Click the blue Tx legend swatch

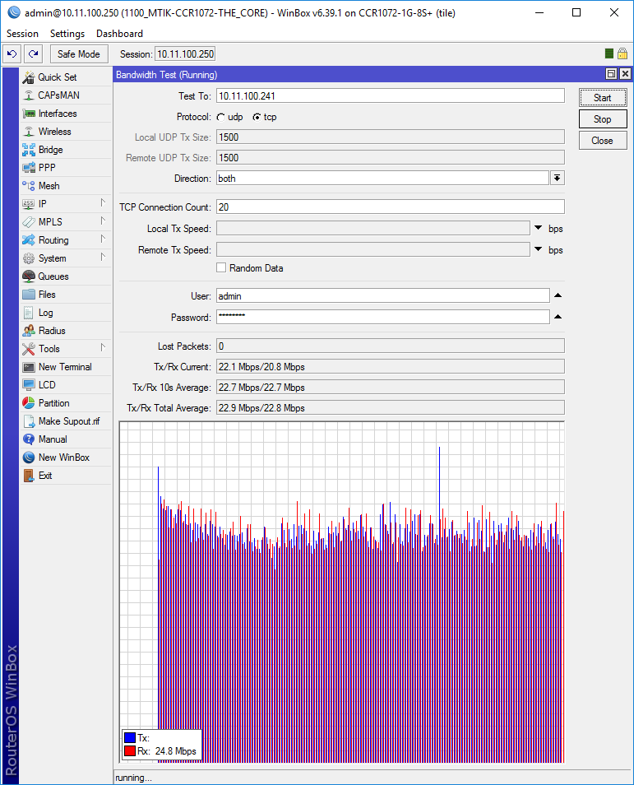130,737
